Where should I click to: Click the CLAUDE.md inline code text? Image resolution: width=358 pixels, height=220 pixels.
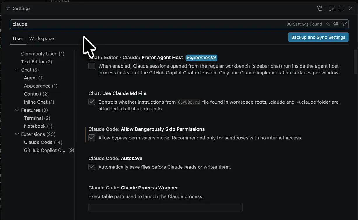pos(189,102)
